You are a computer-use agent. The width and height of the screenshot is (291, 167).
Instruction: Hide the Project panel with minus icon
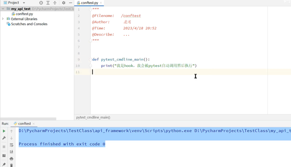71,3
